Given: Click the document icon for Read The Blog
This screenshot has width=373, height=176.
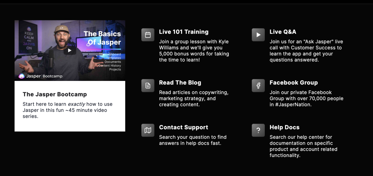Looking at the screenshot, I should pos(148,85).
